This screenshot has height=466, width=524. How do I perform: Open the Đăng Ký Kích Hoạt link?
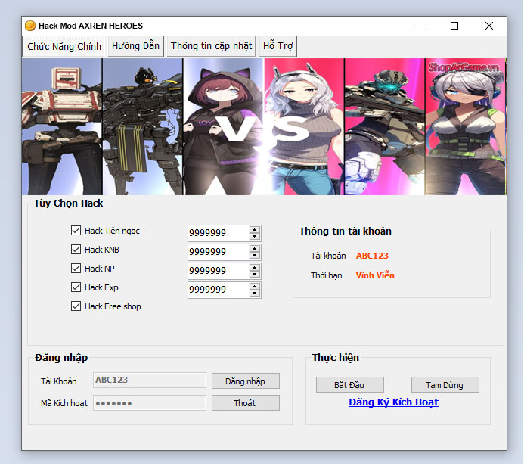tap(393, 402)
